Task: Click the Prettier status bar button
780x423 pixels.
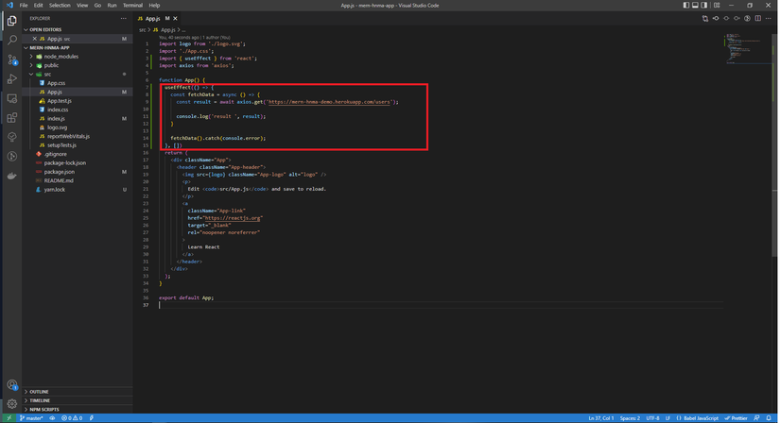Action: [x=737, y=418]
